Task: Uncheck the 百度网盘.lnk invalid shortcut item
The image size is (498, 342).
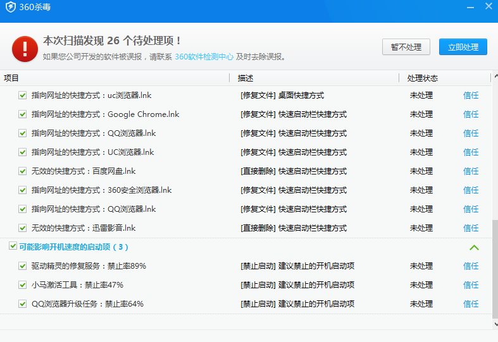Action: 22,171
